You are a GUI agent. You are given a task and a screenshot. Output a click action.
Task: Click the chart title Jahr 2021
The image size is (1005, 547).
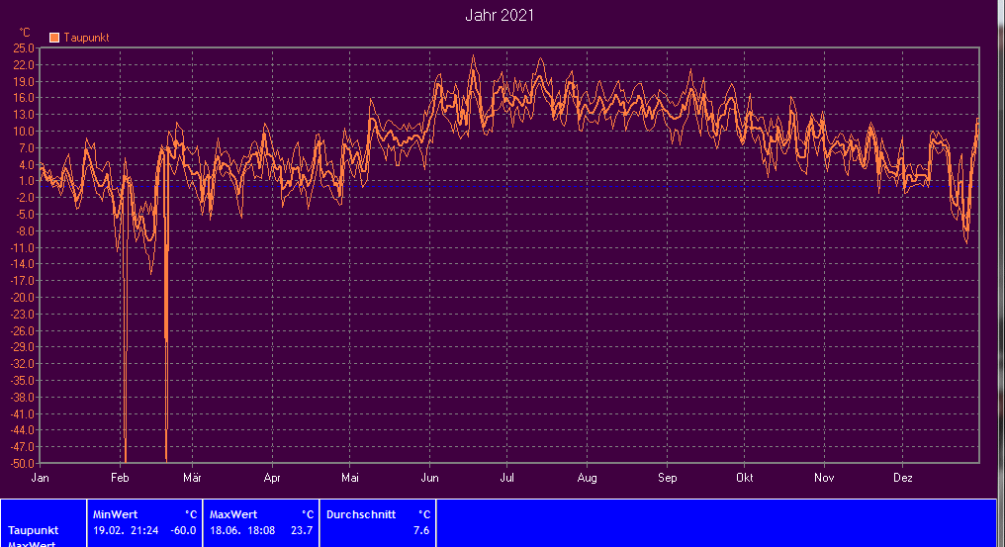[501, 15]
